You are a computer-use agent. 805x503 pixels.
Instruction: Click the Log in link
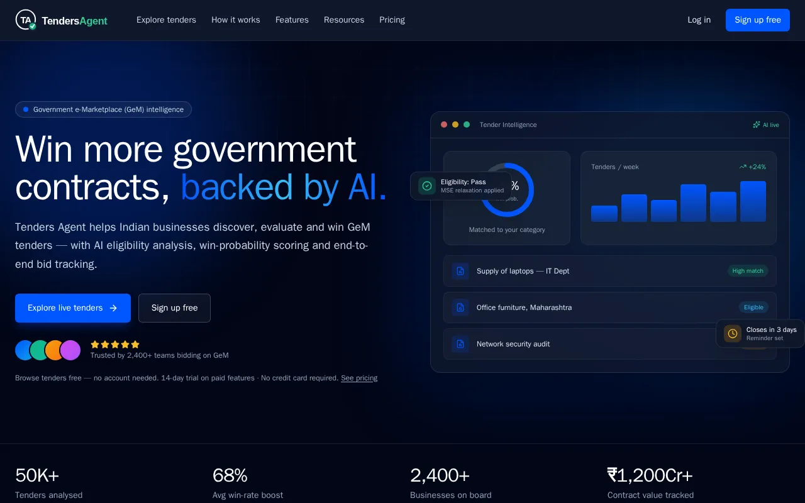pos(699,20)
